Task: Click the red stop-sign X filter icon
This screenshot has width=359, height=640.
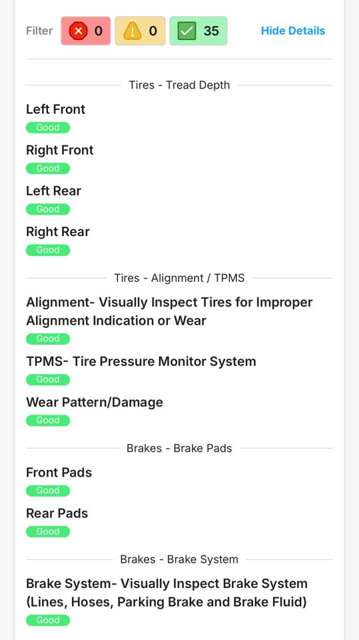Action: click(x=78, y=31)
